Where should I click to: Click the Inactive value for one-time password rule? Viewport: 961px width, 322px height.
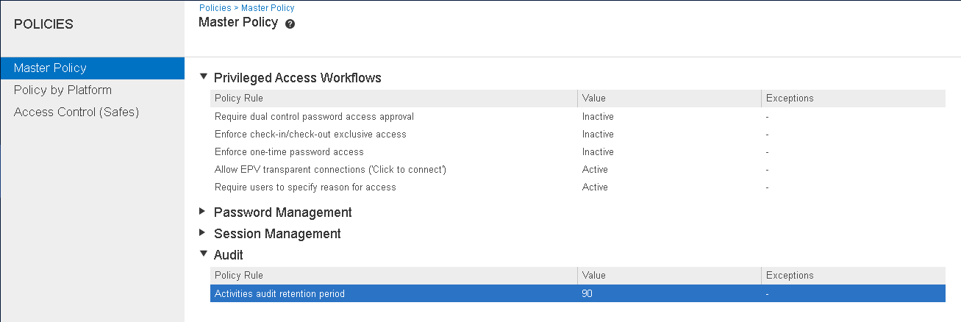coord(598,151)
